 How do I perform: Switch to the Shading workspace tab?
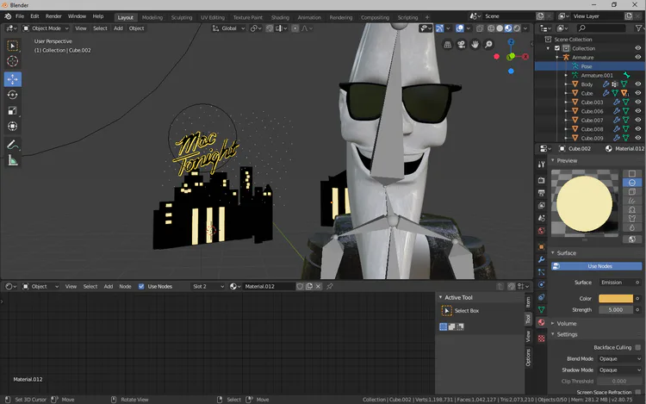pyautogui.click(x=280, y=17)
